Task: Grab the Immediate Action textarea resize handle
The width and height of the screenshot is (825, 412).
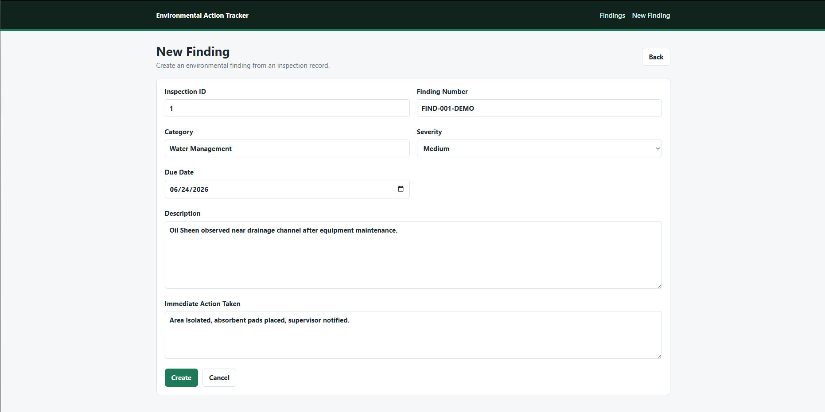Action: pos(659,356)
